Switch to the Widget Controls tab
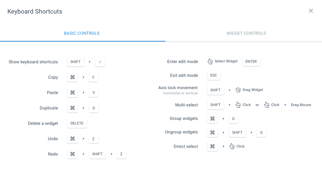 (246, 33)
